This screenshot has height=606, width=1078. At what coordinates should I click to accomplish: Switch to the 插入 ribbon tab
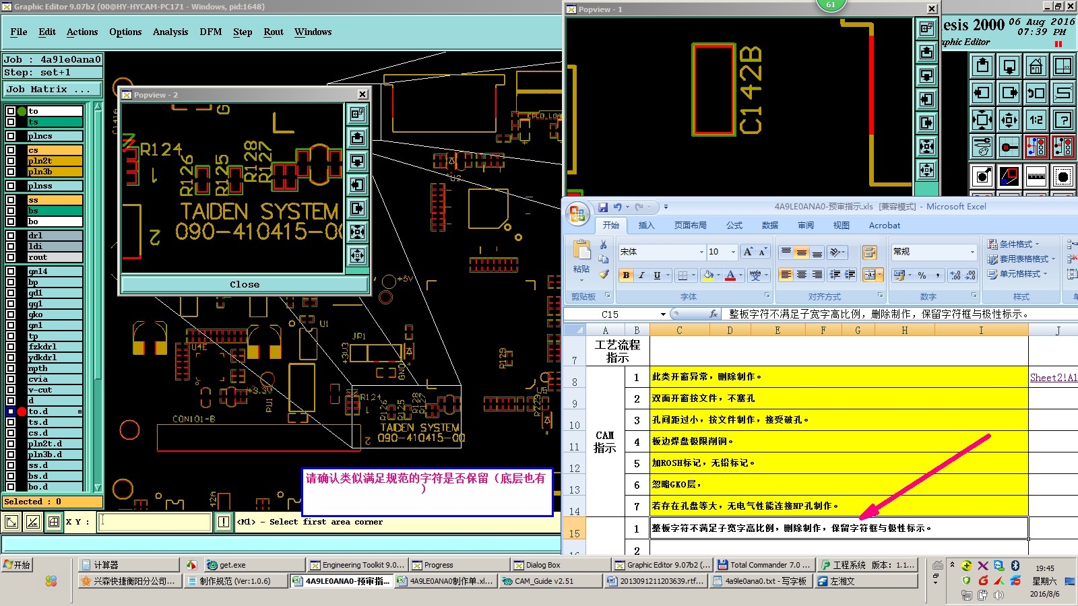(647, 226)
